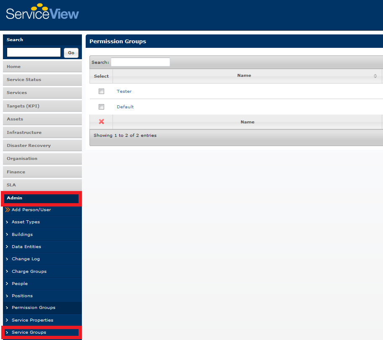Click the chevron beside People
The height and width of the screenshot is (340, 383).
click(x=7, y=283)
